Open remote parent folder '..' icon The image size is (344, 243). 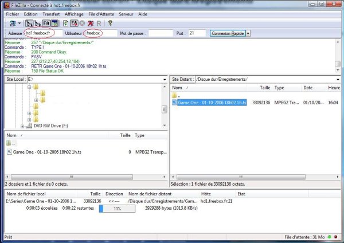point(175,95)
